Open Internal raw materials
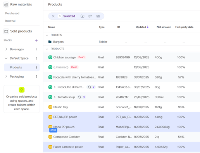This screenshot has height=153, width=200. (10, 21)
